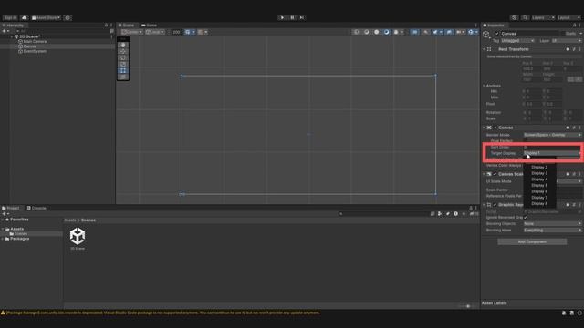
Task: Choose Display 5 from the dropdown list
Action: pyautogui.click(x=539, y=185)
